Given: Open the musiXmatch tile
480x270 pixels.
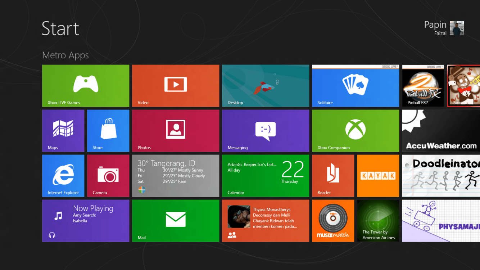Looking at the screenshot, I should (x=333, y=221).
